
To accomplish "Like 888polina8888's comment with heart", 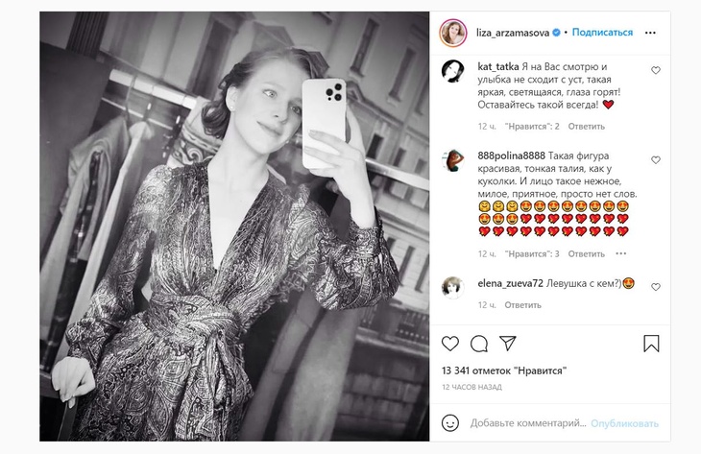I will [x=656, y=160].
